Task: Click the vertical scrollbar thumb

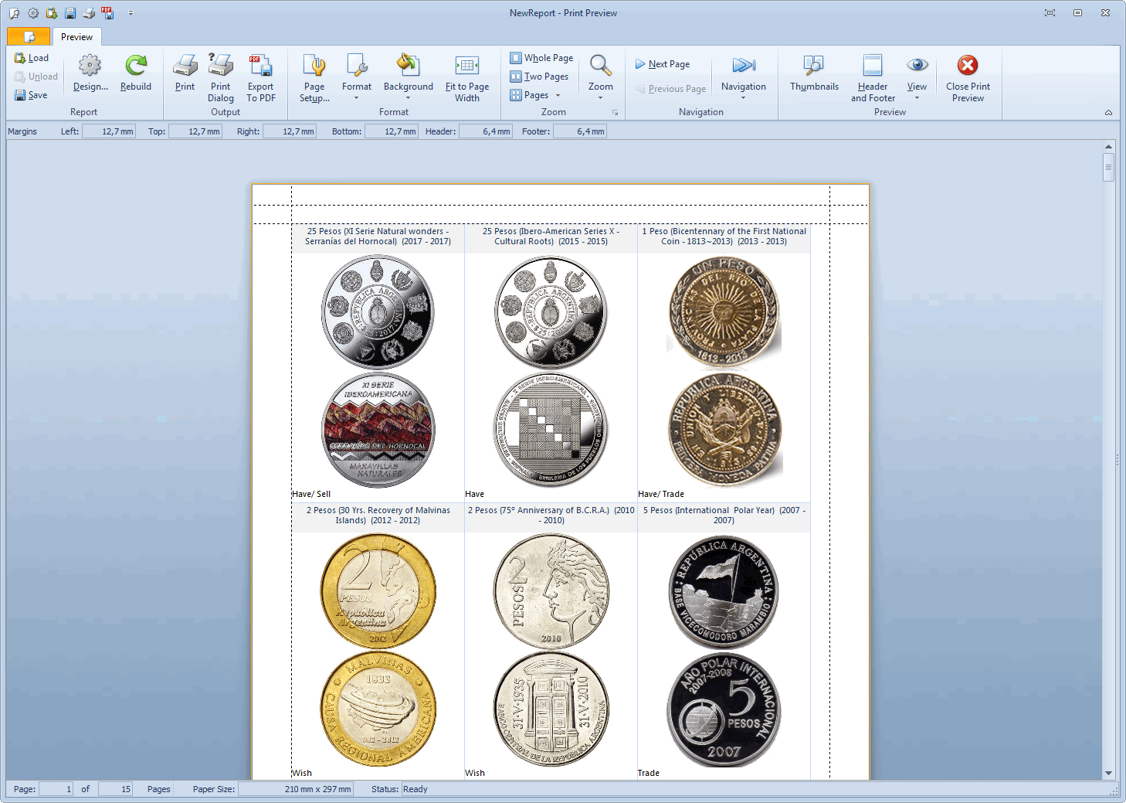Action: (1108, 167)
